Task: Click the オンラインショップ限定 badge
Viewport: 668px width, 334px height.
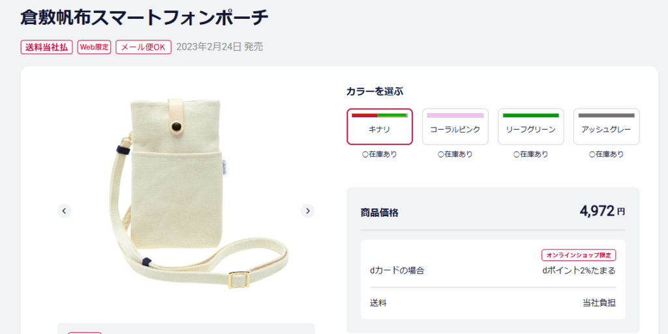Action: tap(579, 255)
